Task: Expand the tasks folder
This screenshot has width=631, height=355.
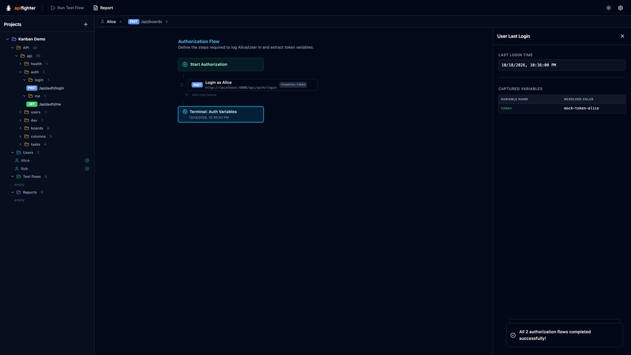Action: pos(20,144)
